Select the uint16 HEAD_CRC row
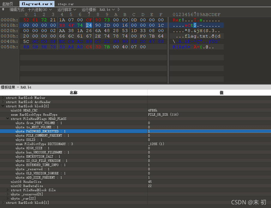The image size is (271, 208). pyautogui.click(x=135, y=110)
